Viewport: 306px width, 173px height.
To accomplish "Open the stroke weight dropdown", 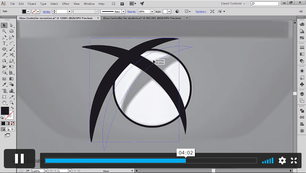I will click(69, 12).
